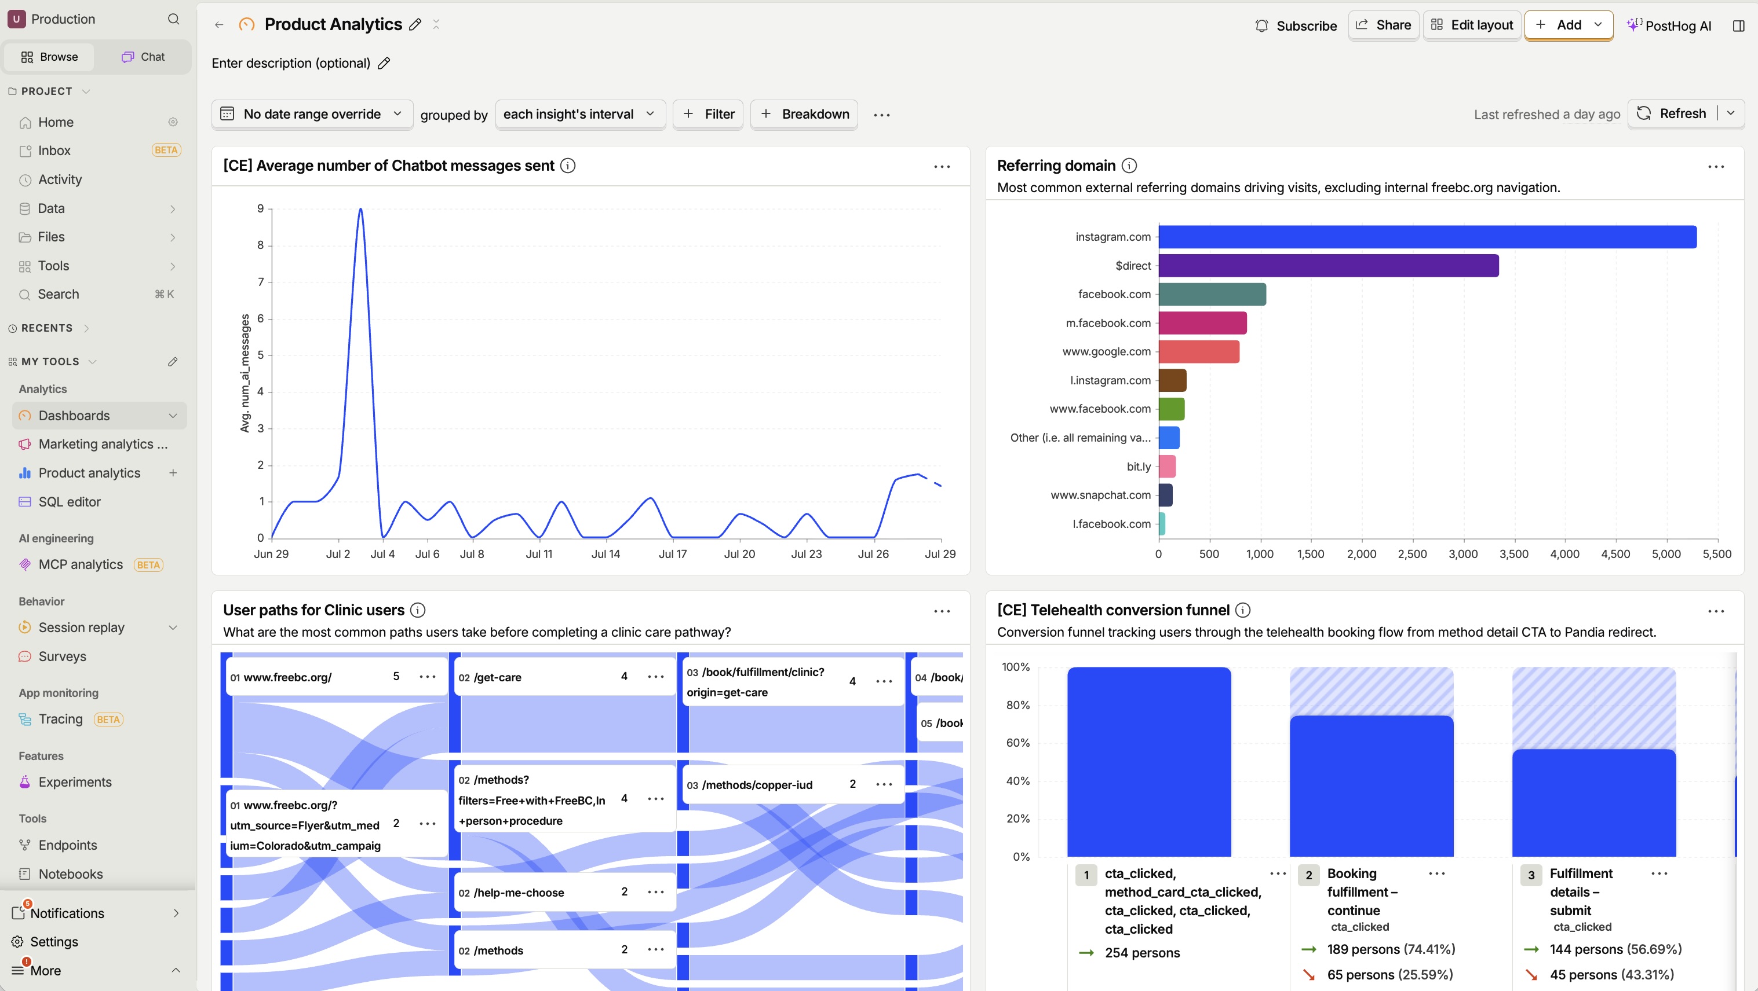Click the Production project switcher
This screenshot has height=991, width=1758.
(x=52, y=19)
